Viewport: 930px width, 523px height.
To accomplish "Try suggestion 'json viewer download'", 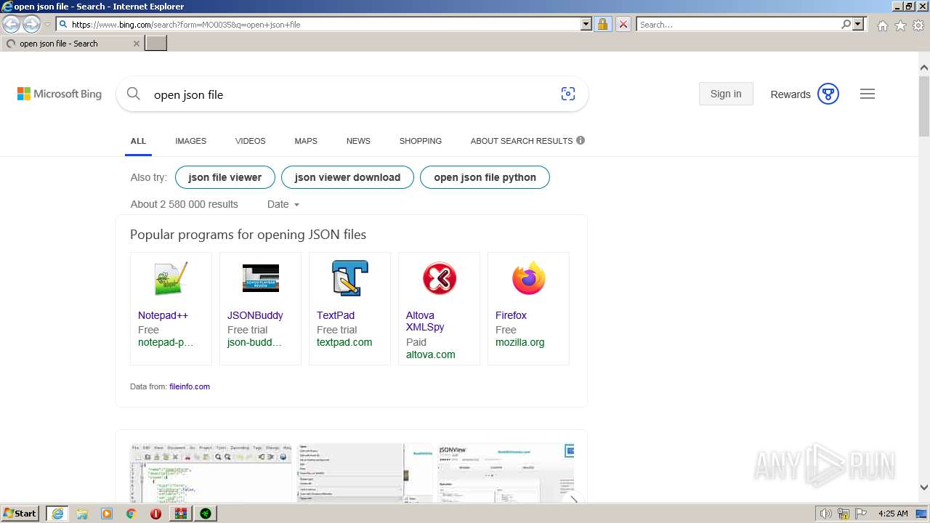I will 347,177.
